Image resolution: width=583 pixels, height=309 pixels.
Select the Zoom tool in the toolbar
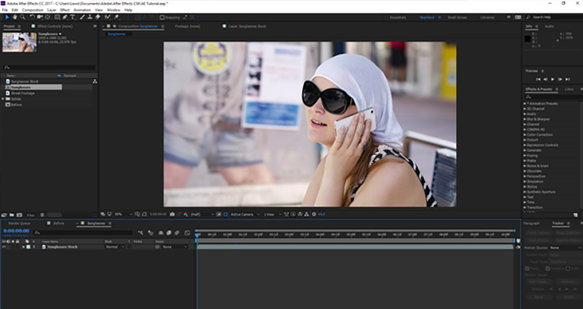click(x=23, y=17)
